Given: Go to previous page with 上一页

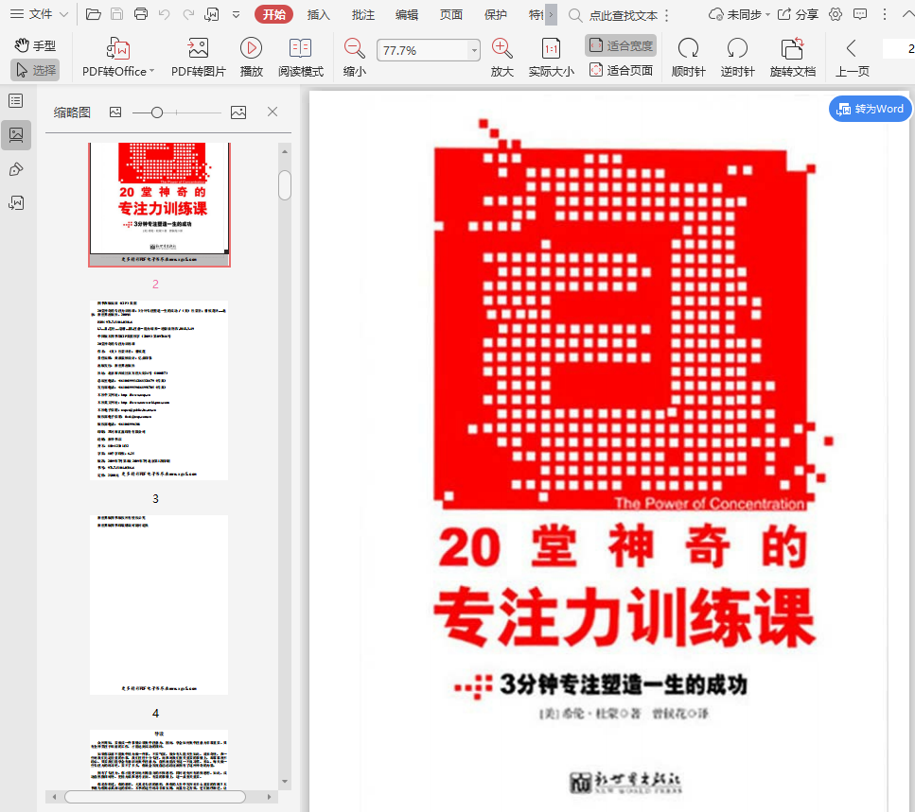Looking at the screenshot, I should pos(852,57).
